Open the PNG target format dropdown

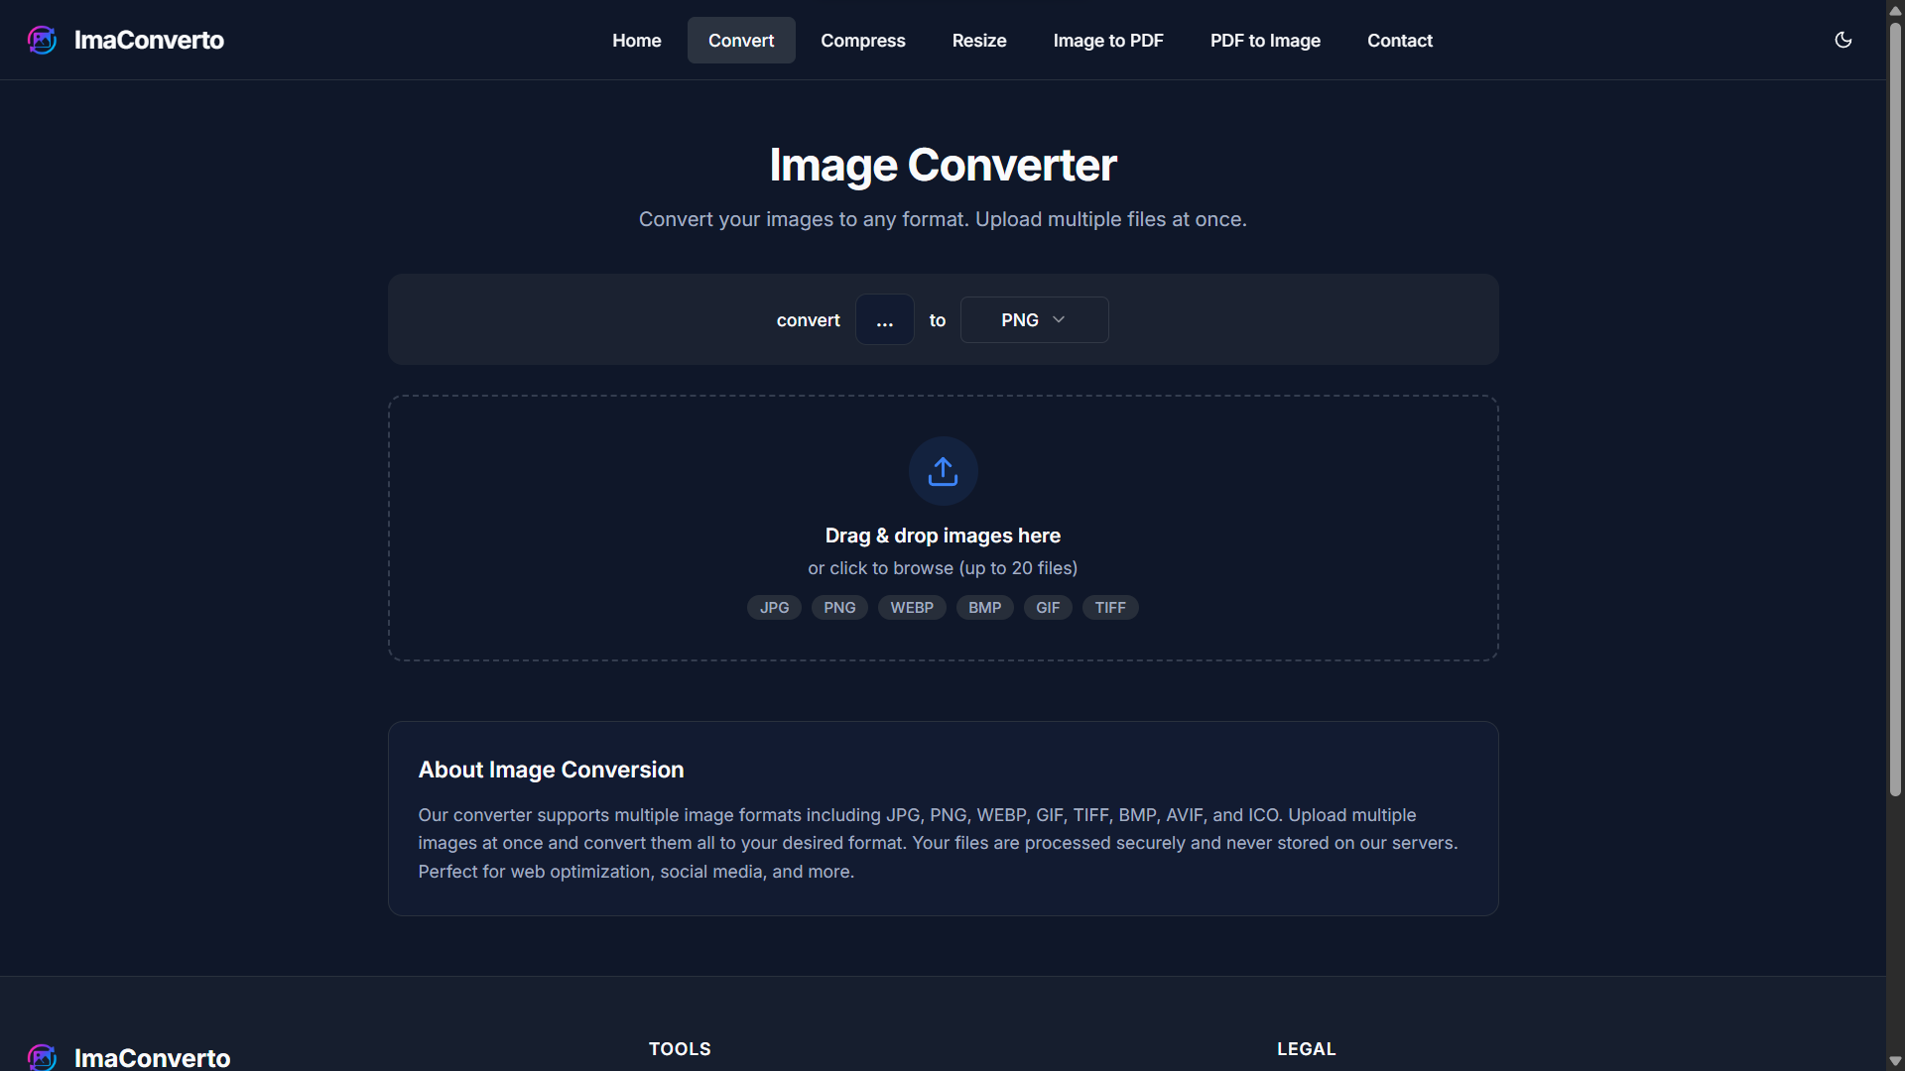(1034, 319)
